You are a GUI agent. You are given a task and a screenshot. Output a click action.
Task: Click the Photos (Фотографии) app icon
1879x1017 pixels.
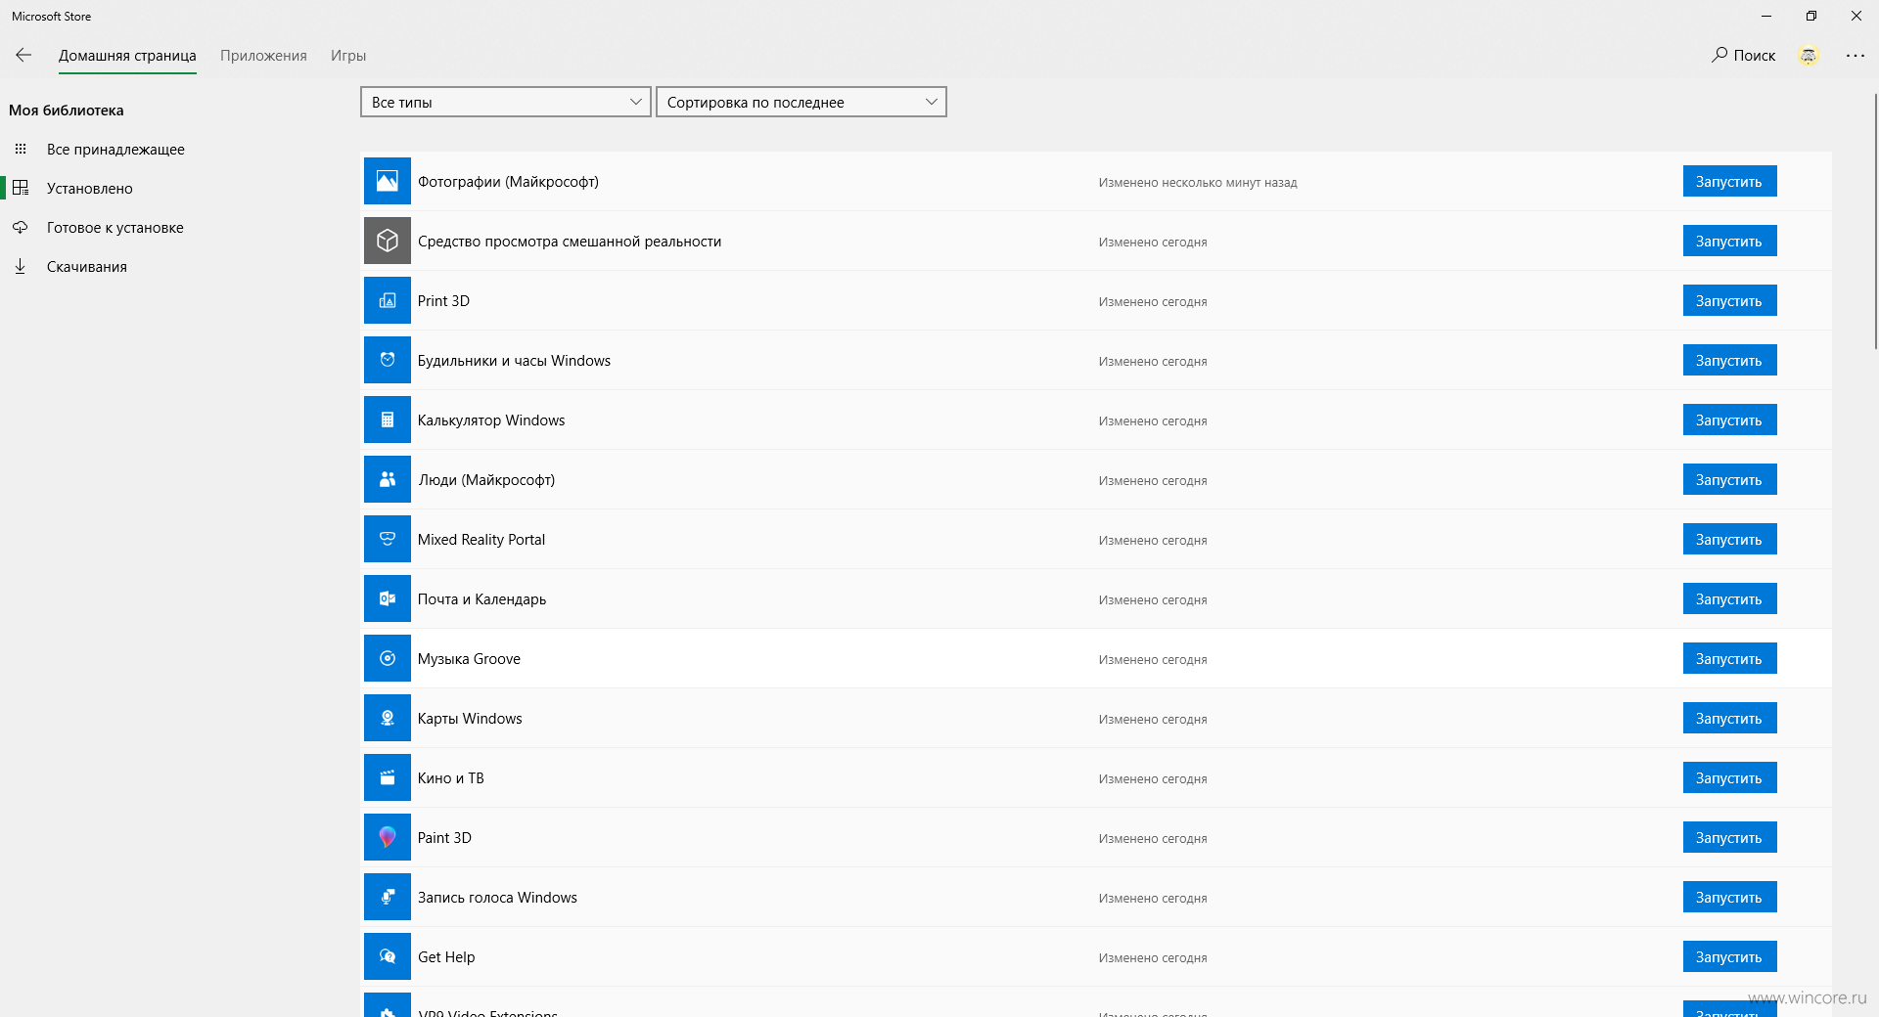click(388, 181)
